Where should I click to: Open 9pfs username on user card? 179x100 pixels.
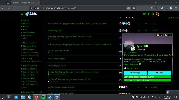click(x=139, y=46)
